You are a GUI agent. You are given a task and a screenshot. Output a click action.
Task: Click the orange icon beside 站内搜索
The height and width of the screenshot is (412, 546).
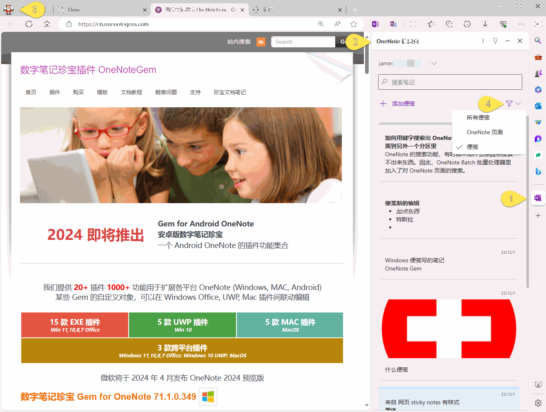tap(261, 42)
